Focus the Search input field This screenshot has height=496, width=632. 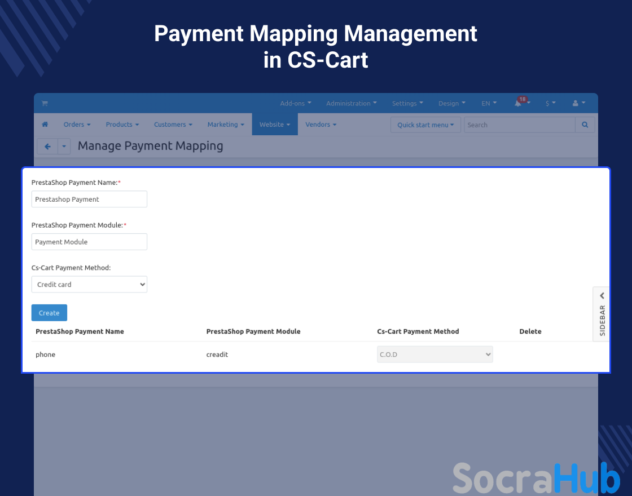coord(520,125)
